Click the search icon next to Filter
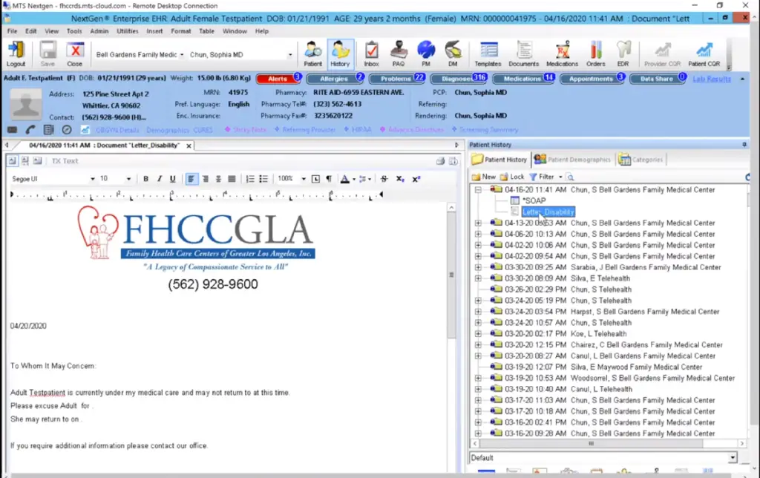 pyautogui.click(x=571, y=177)
